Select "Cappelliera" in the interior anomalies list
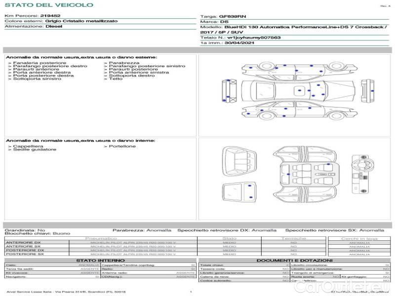The height and width of the screenshot is (296, 395). click(x=28, y=146)
